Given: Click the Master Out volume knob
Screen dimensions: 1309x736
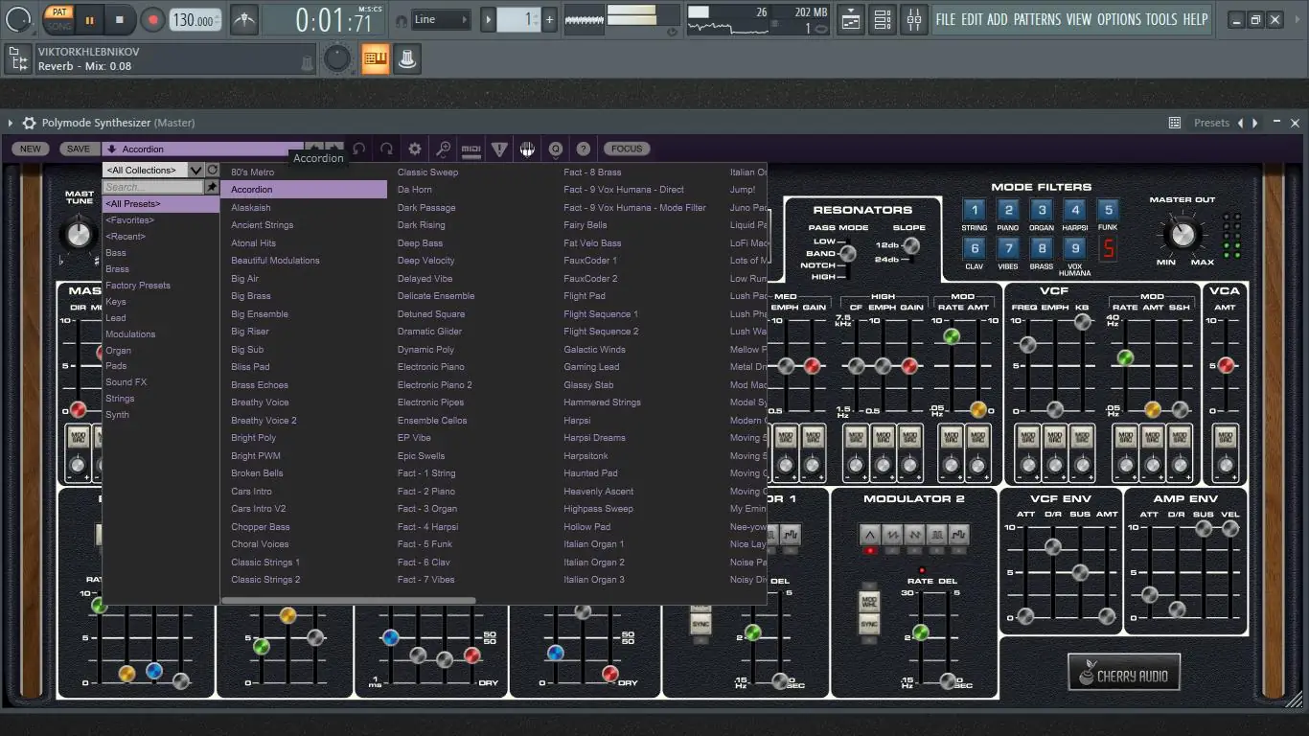Looking at the screenshot, I should point(1182,233).
